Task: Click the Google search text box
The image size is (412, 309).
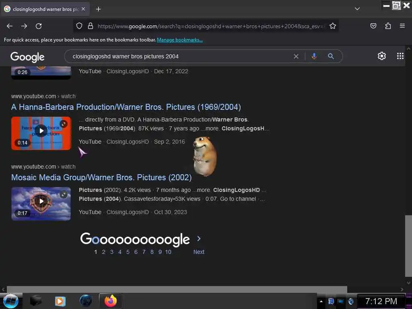Action: click(x=181, y=56)
